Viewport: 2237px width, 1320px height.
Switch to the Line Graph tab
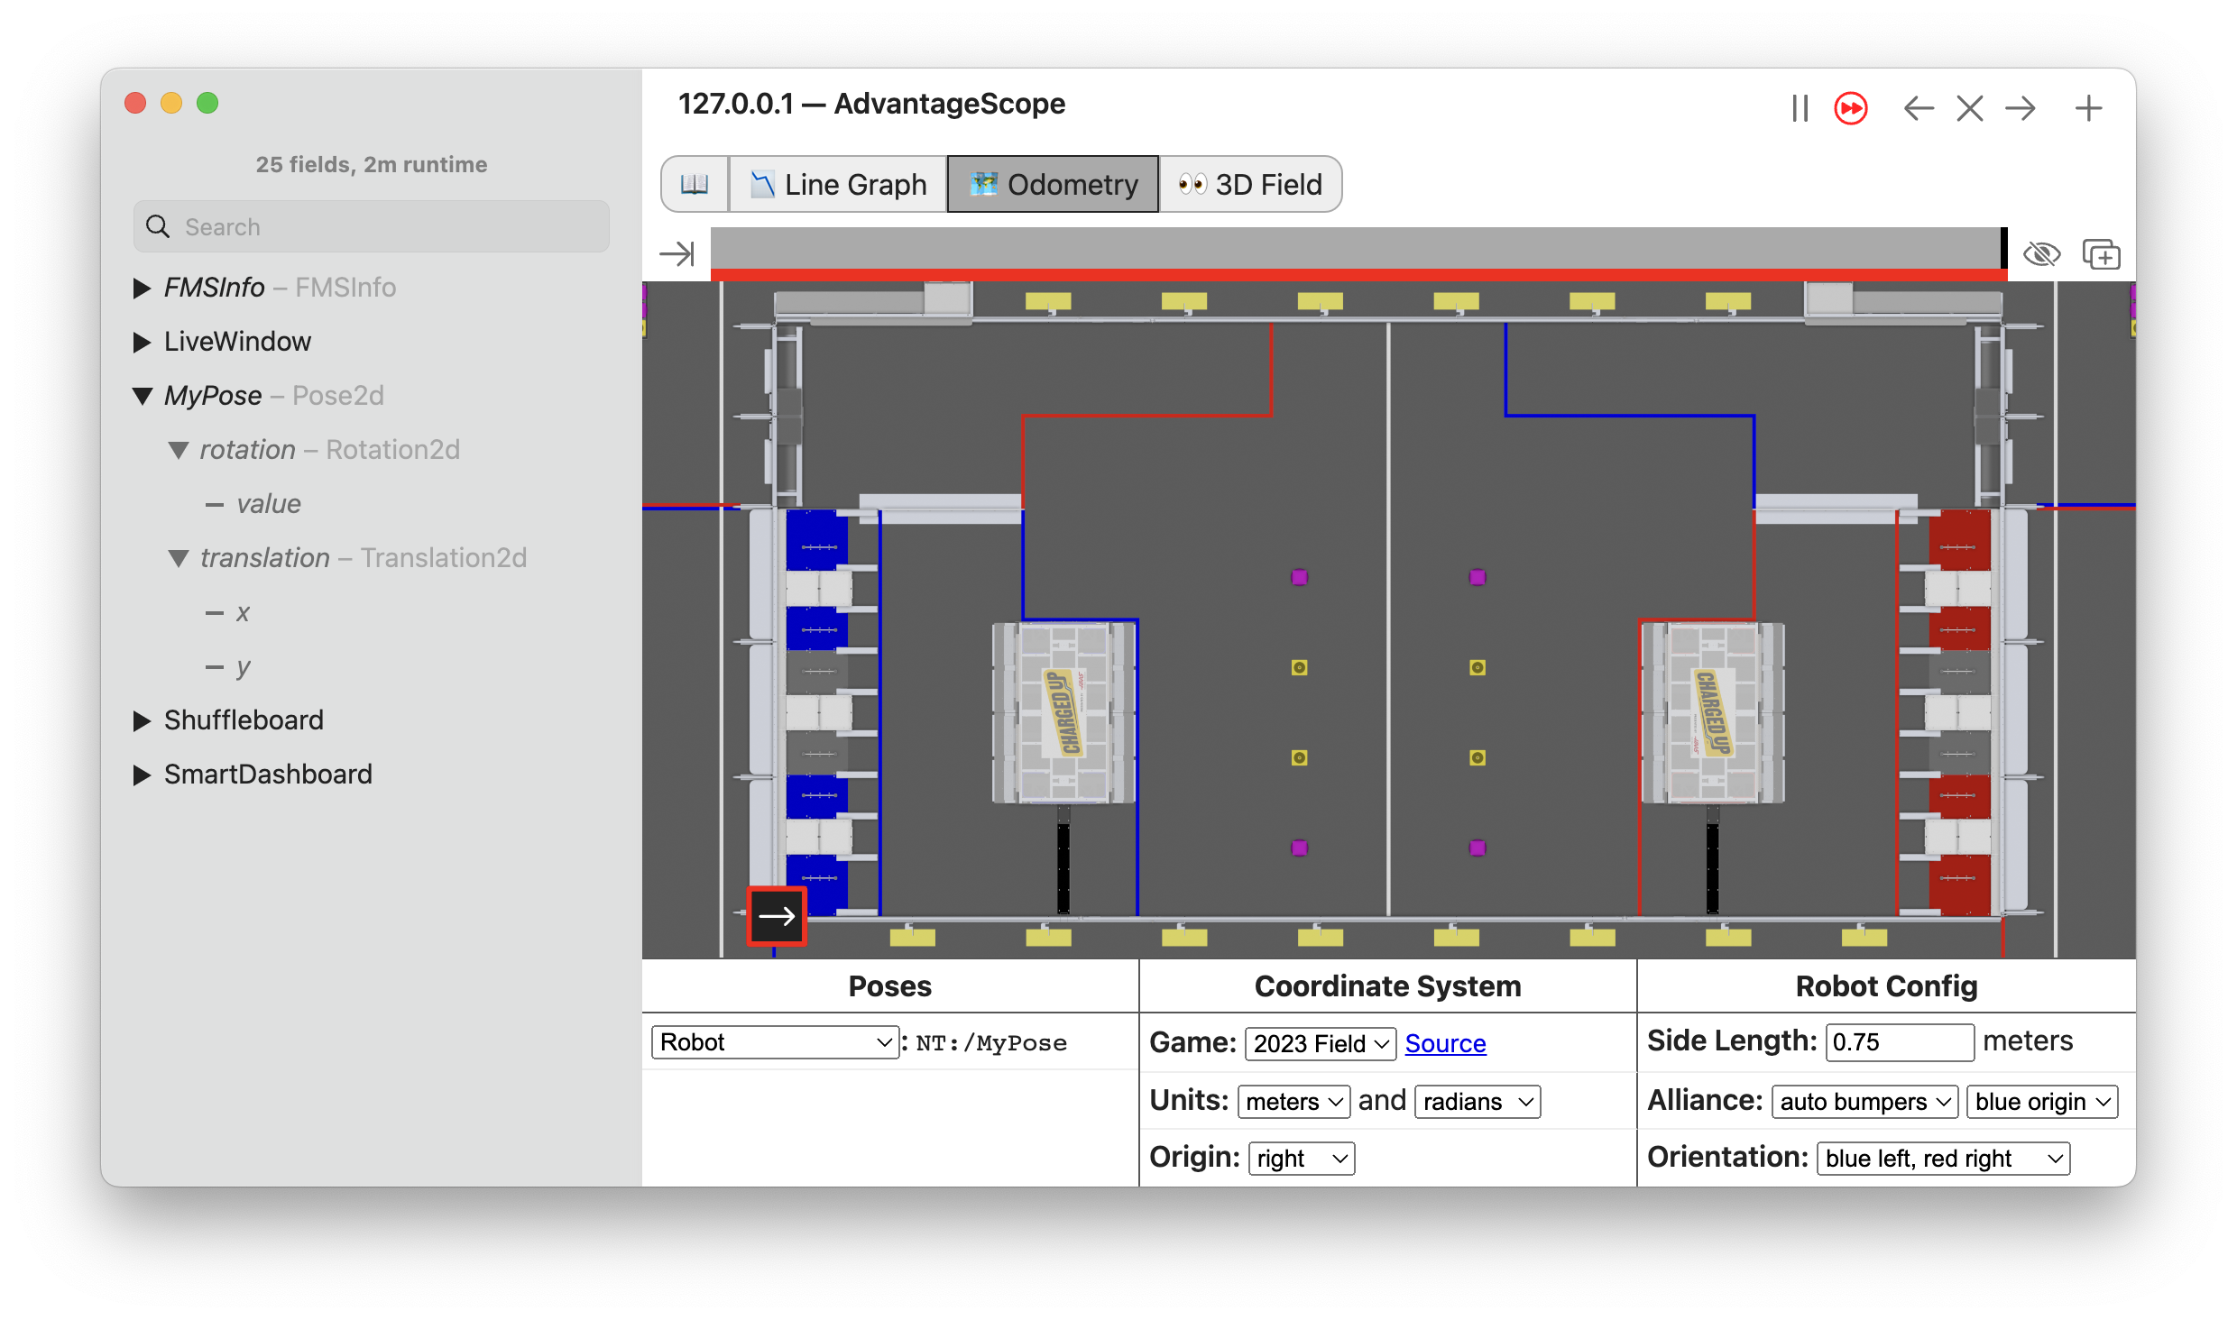838,184
